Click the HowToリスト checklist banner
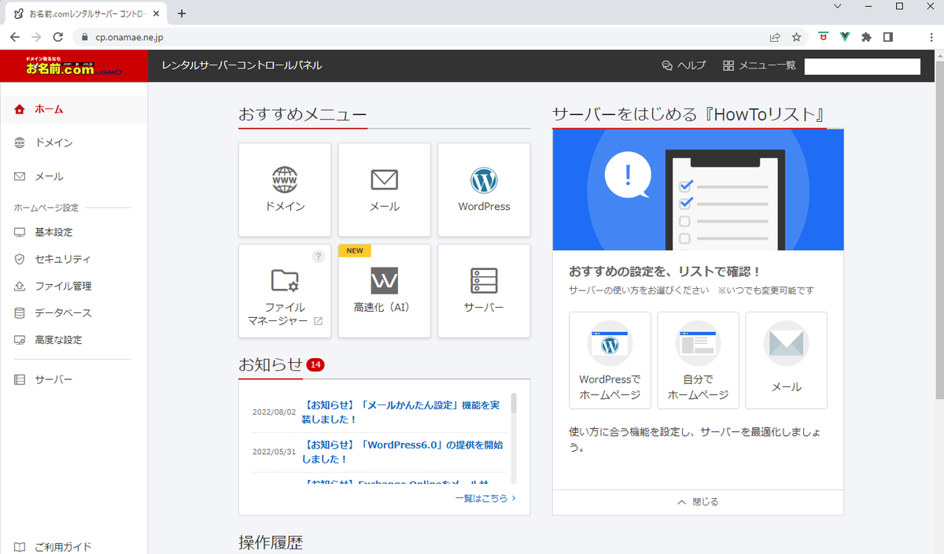The width and height of the screenshot is (944, 554). click(x=698, y=190)
